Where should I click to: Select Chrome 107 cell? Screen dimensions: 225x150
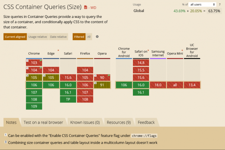34,92
